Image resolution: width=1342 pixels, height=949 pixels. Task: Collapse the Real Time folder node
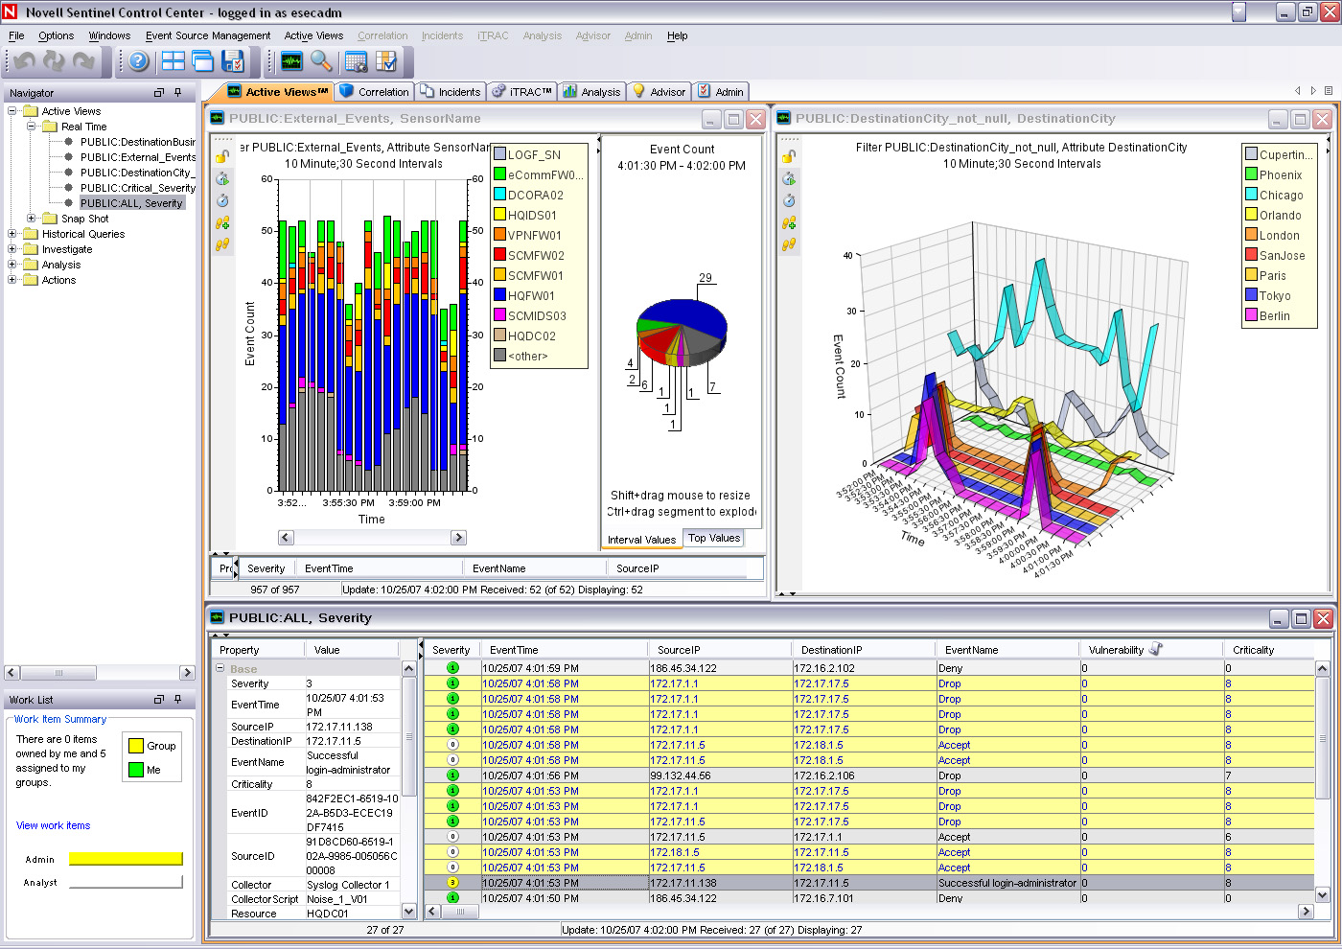pos(31,127)
